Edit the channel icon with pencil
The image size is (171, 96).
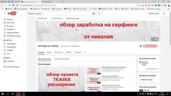(x=48, y=23)
